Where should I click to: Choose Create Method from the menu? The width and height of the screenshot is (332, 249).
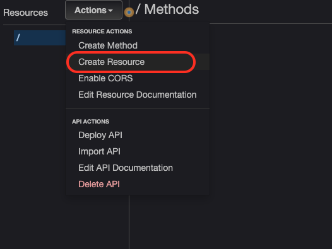click(108, 45)
